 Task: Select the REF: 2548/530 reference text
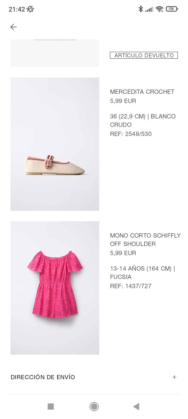(x=131, y=134)
